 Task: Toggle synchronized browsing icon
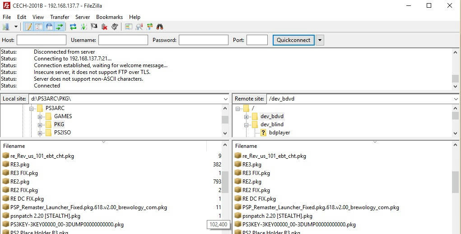[x=149, y=27]
